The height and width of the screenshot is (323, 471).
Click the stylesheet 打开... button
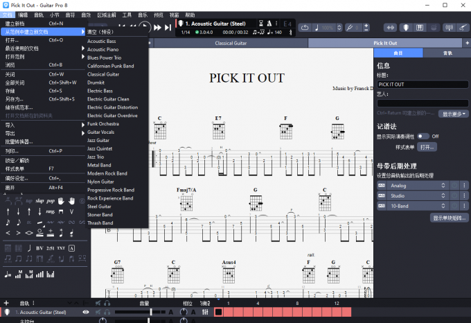(427, 147)
